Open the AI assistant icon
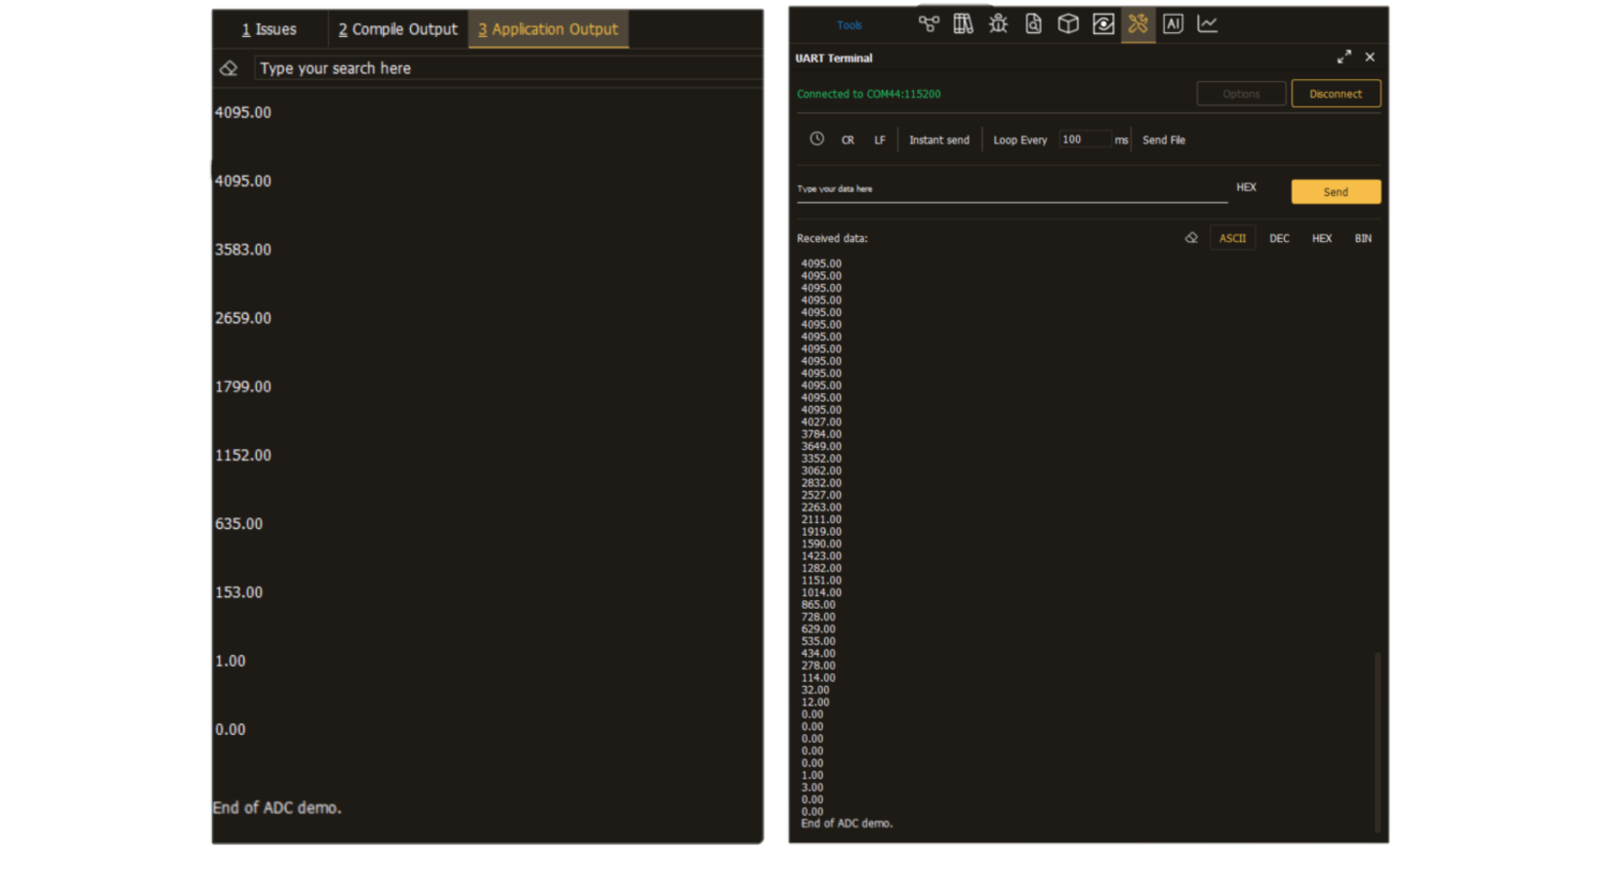 [1173, 24]
